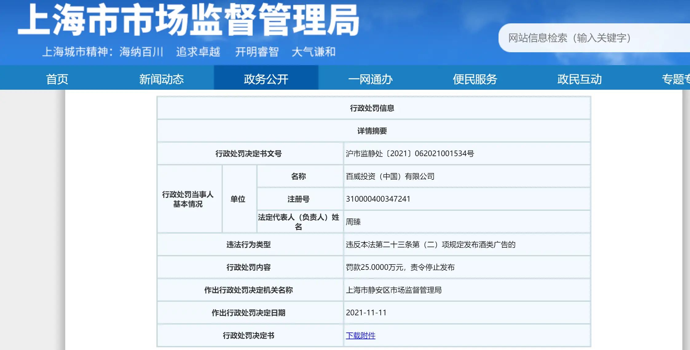690x350 pixels.
Task: Click the legal representative name 周臻
Action: (352, 222)
